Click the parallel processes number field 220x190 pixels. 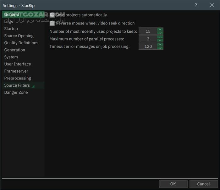[x=148, y=39]
